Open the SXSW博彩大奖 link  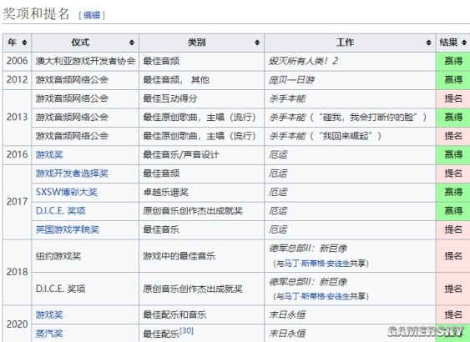click(66, 192)
